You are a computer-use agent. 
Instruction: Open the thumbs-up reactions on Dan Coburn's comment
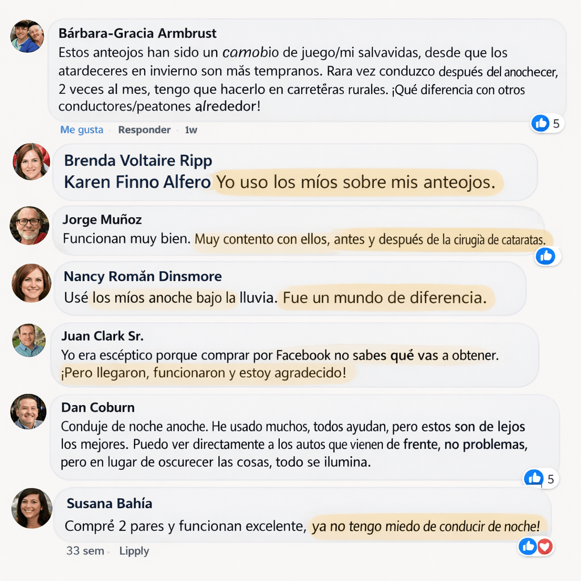click(x=534, y=478)
